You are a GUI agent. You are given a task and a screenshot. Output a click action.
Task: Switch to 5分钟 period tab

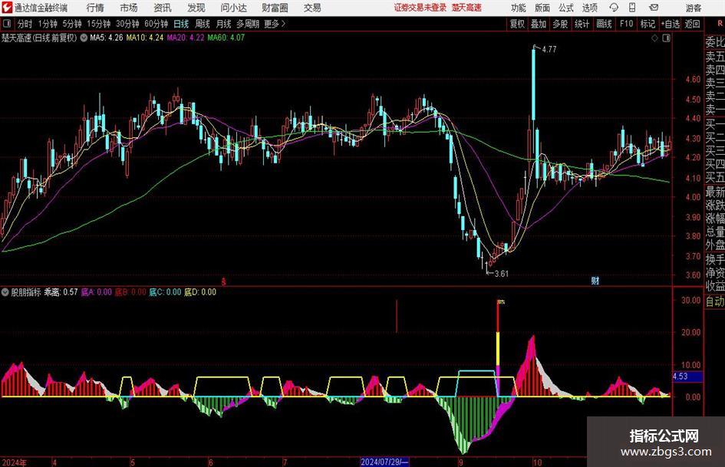click(x=72, y=24)
